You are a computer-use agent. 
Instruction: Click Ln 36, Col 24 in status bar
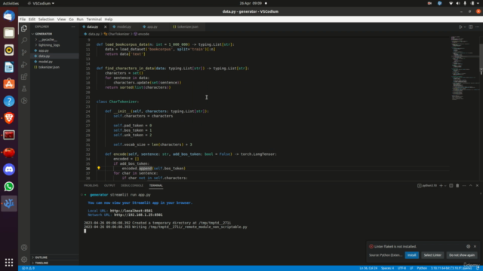pos(368,268)
